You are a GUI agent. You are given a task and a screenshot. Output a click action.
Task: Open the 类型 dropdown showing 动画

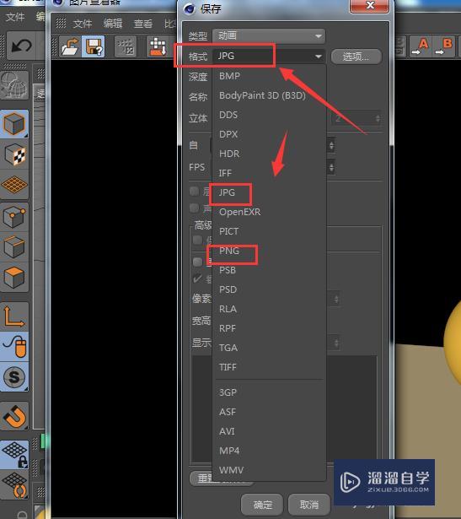tap(269, 35)
